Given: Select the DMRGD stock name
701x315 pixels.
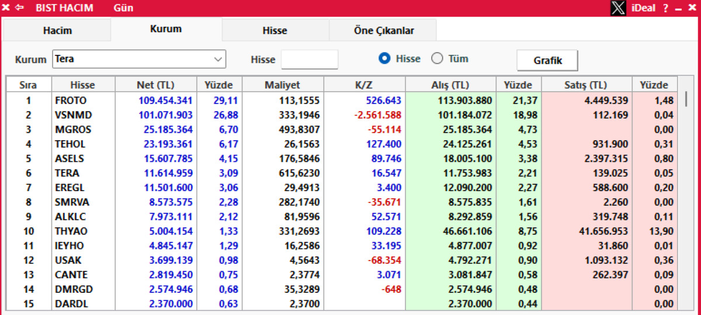Looking at the screenshot, I should (x=73, y=289).
